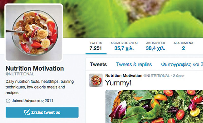This screenshot has width=203, height=123.
Task: Switch to the Φωτογραφίες και photos tab
Action: point(182,65)
